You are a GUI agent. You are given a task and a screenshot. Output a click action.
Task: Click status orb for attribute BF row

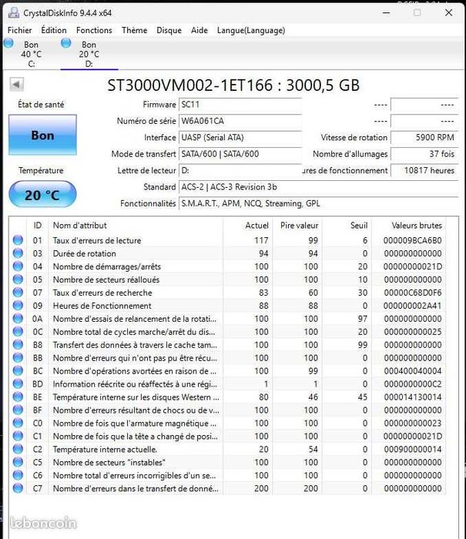pyautogui.click(x=18, y=410)
